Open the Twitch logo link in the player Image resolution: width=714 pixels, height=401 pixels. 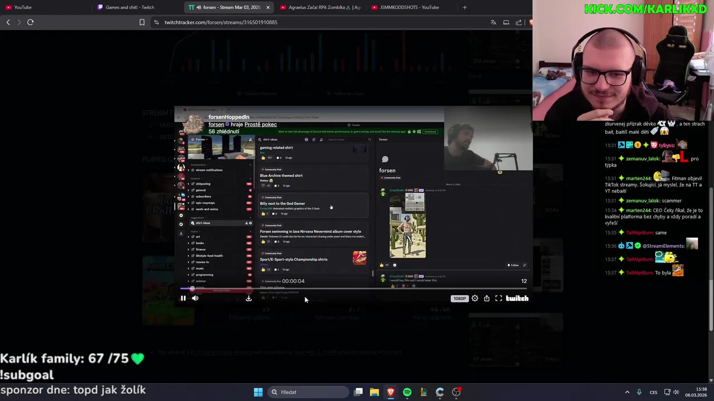coord(517,299)
